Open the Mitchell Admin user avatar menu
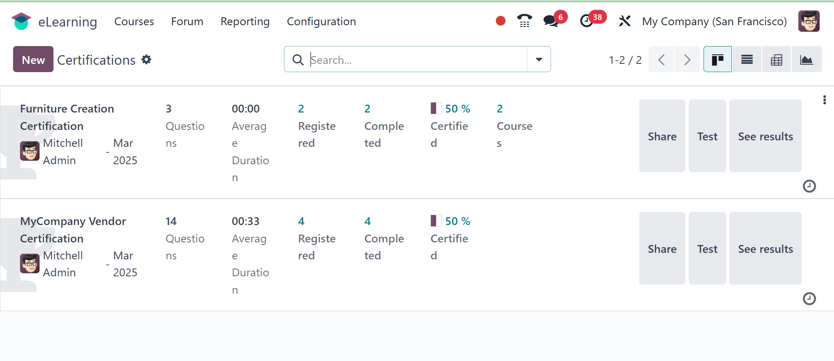834x361 pixels. tap(809, 21)
